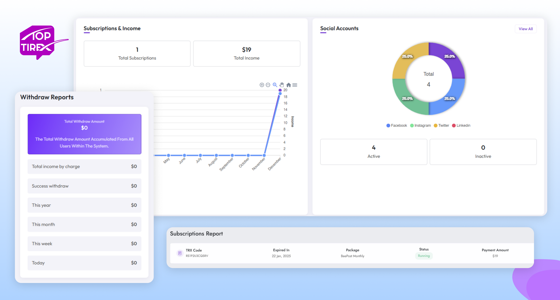Click the September data point on chart

[232, 155]
